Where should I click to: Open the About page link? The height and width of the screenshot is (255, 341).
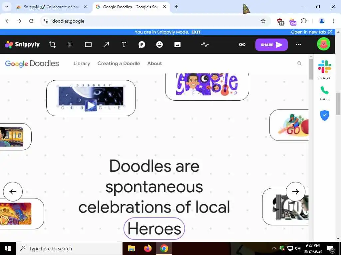pyautogui.click(x=155, y=63)
